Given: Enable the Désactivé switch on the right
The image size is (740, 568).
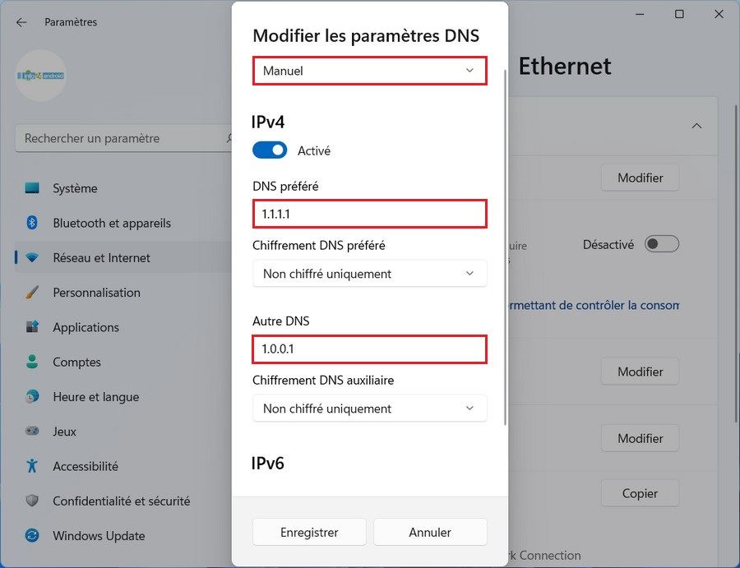Looking at the screenshot, I should pyautogui.click(x=662, y=244).
